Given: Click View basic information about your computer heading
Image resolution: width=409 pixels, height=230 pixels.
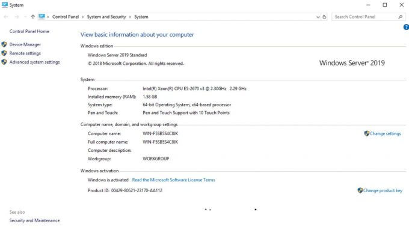Looking at the screenshot, I should click(137, 35).
